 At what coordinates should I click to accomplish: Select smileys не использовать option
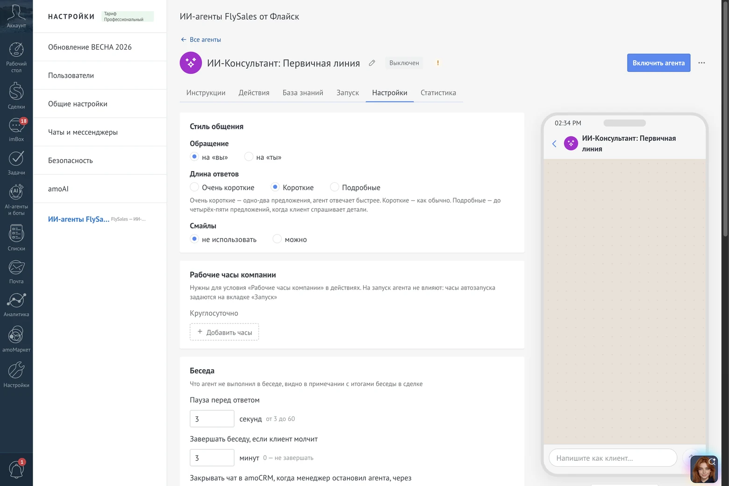[194, 239]
